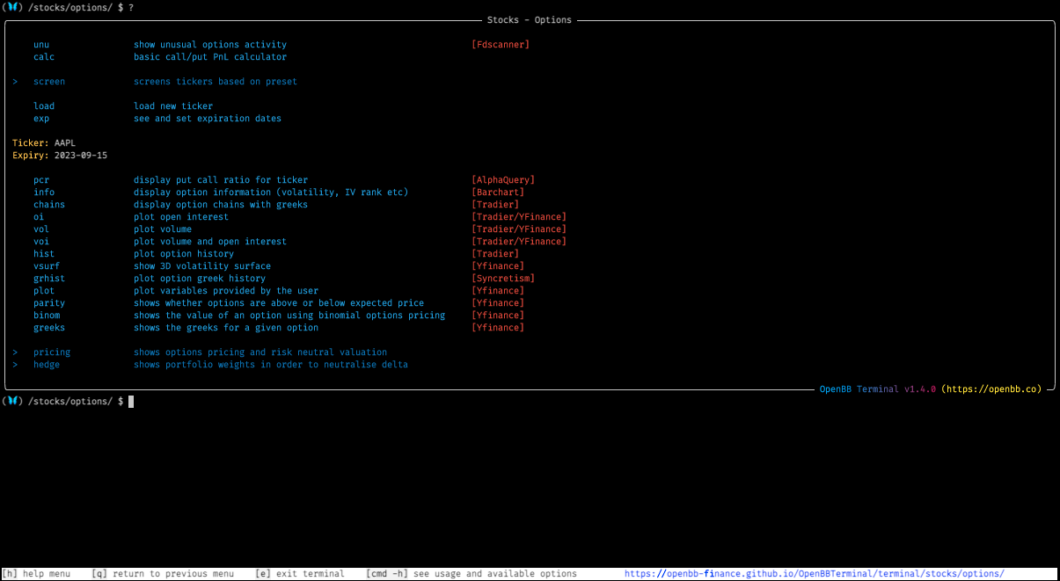Screen dimensions: 1060x581
Task: Select the pricing submenu command
Action: click(x=52, y=352)
